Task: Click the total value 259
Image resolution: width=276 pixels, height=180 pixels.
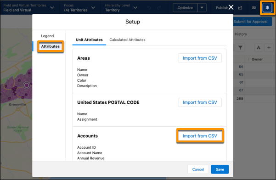Action: 240,99
